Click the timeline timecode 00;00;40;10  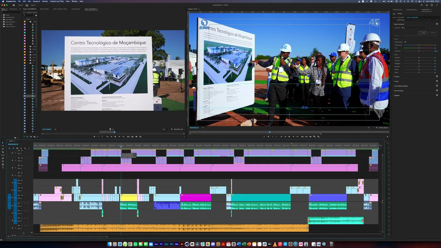coord(13,144)
